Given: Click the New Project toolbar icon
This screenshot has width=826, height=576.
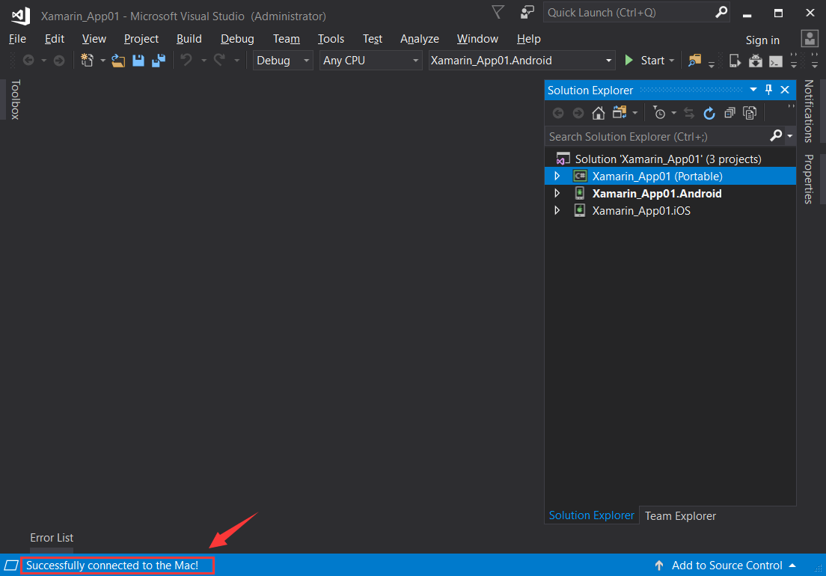Looking at the screenshot, I should tap(87, 61).
